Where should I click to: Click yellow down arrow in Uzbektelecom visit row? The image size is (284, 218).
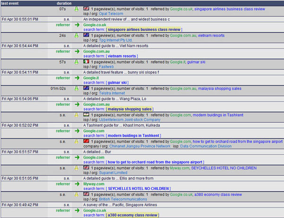tap(76, 115)
